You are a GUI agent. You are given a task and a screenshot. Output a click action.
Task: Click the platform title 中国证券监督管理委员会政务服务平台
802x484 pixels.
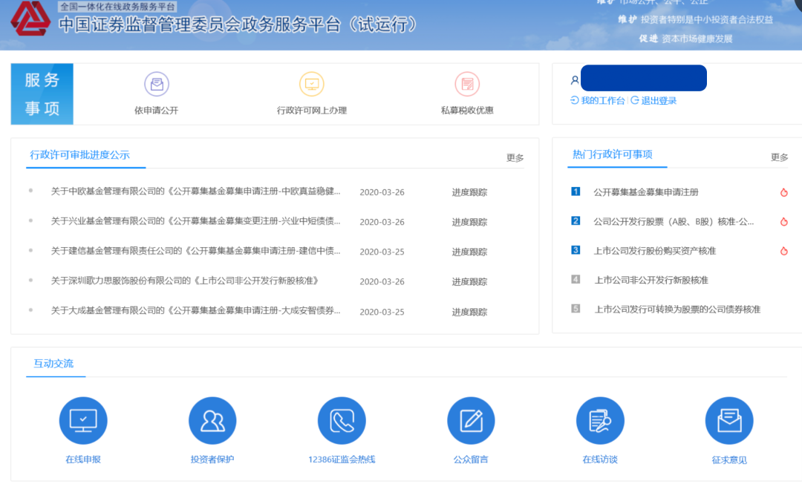click(x=238, y=24)
